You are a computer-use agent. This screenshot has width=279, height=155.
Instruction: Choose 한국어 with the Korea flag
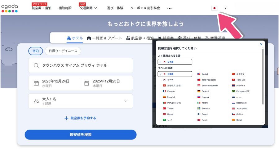tap(168, 80)
